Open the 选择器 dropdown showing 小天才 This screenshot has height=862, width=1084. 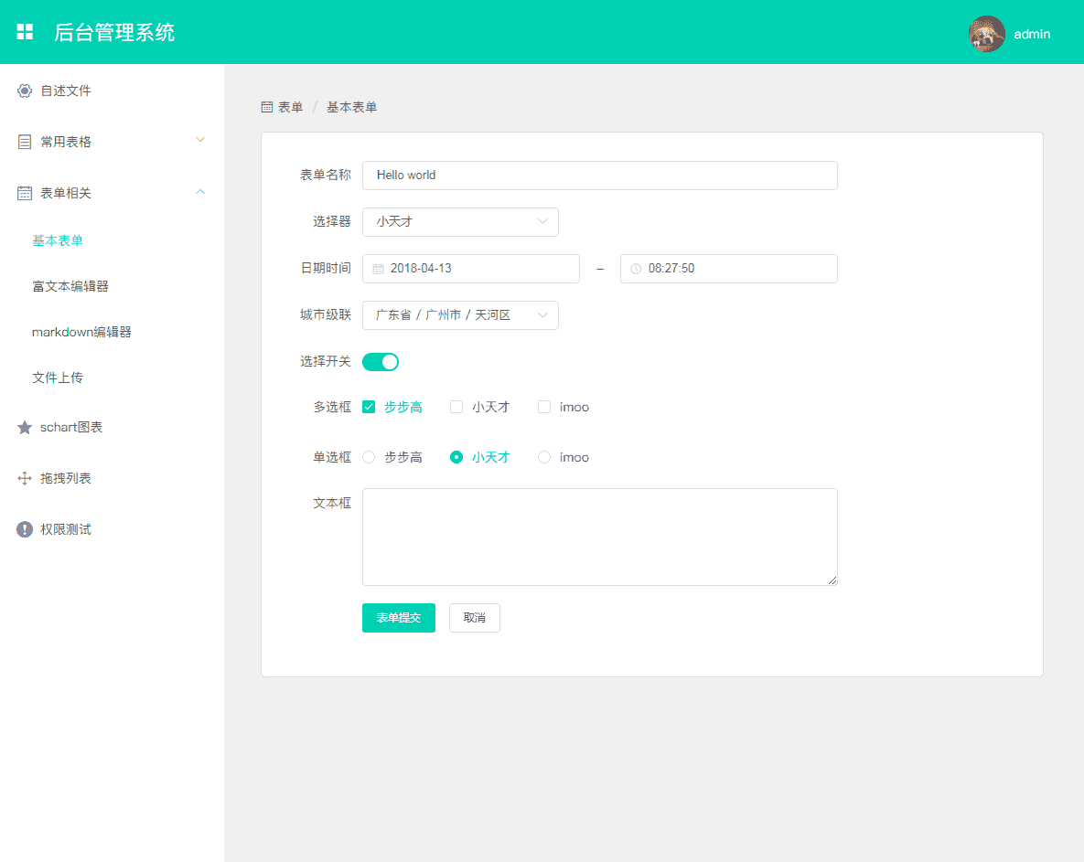(x=460, y=222)
